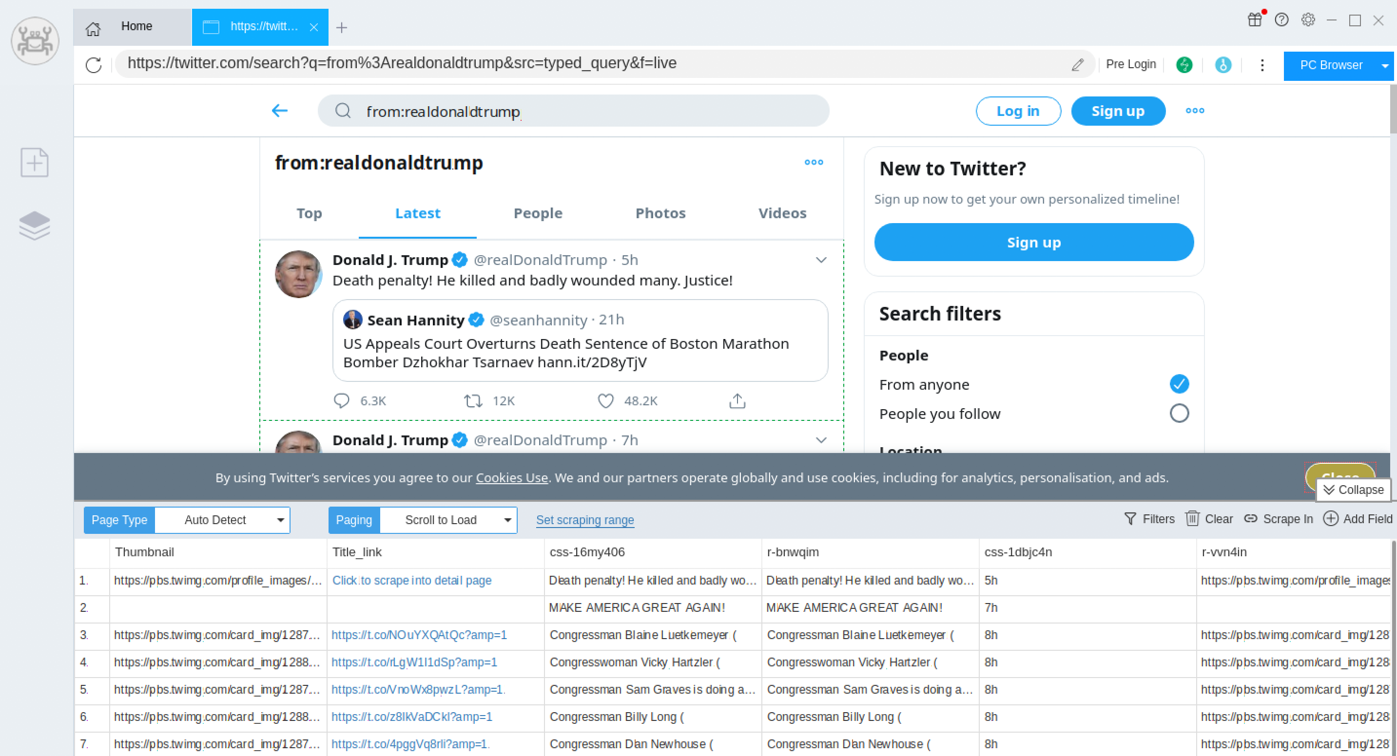Click Trump tweet profile thumbnail row 1
Viewport: 1397px width, 756px height.
click(x=216, y=580)
